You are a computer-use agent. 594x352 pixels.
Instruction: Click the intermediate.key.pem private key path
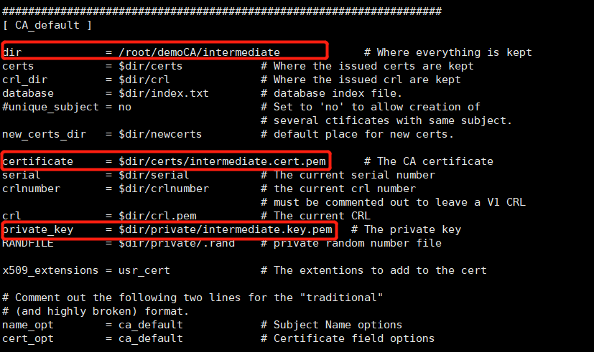(226, 229)
